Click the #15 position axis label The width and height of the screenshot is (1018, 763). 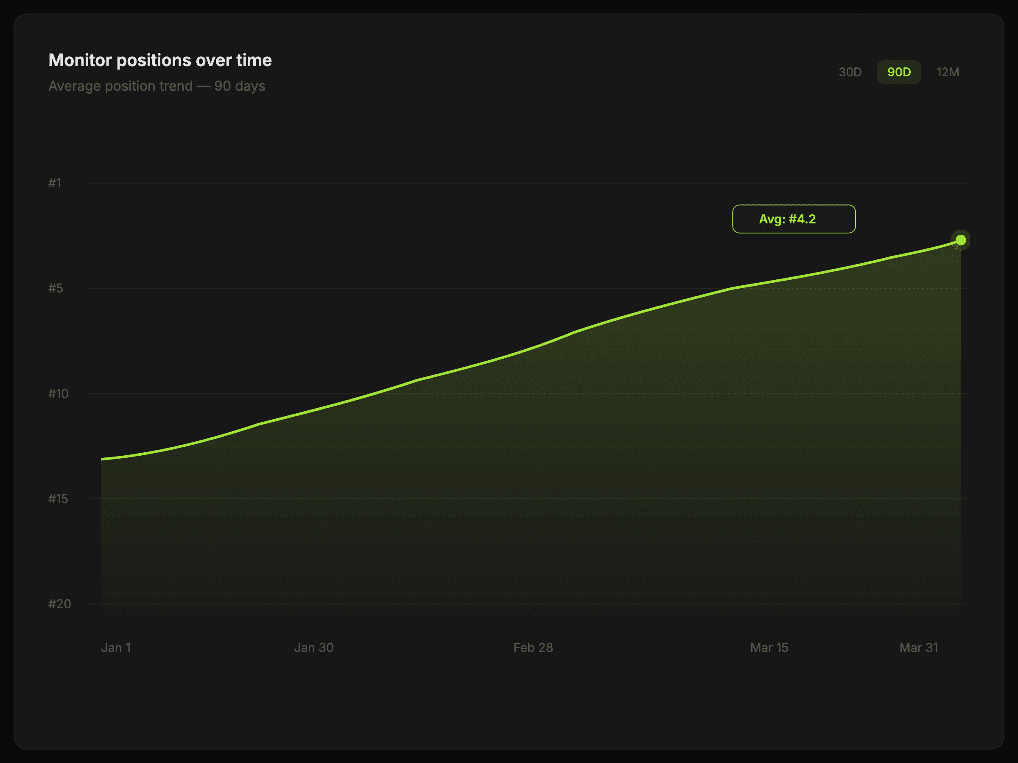(x=58, y=499)
